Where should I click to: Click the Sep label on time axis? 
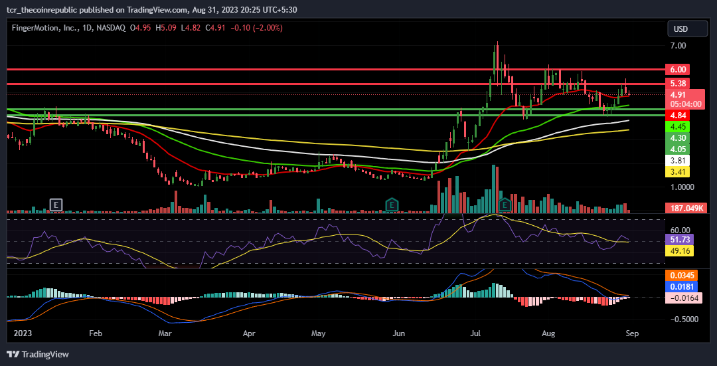[x=632, y=333]
